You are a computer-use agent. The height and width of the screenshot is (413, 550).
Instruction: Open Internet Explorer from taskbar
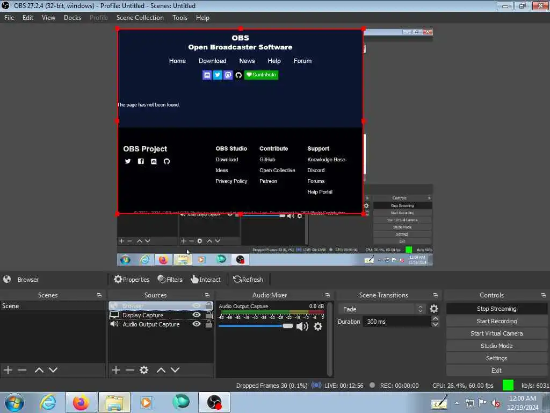(48, 402)
